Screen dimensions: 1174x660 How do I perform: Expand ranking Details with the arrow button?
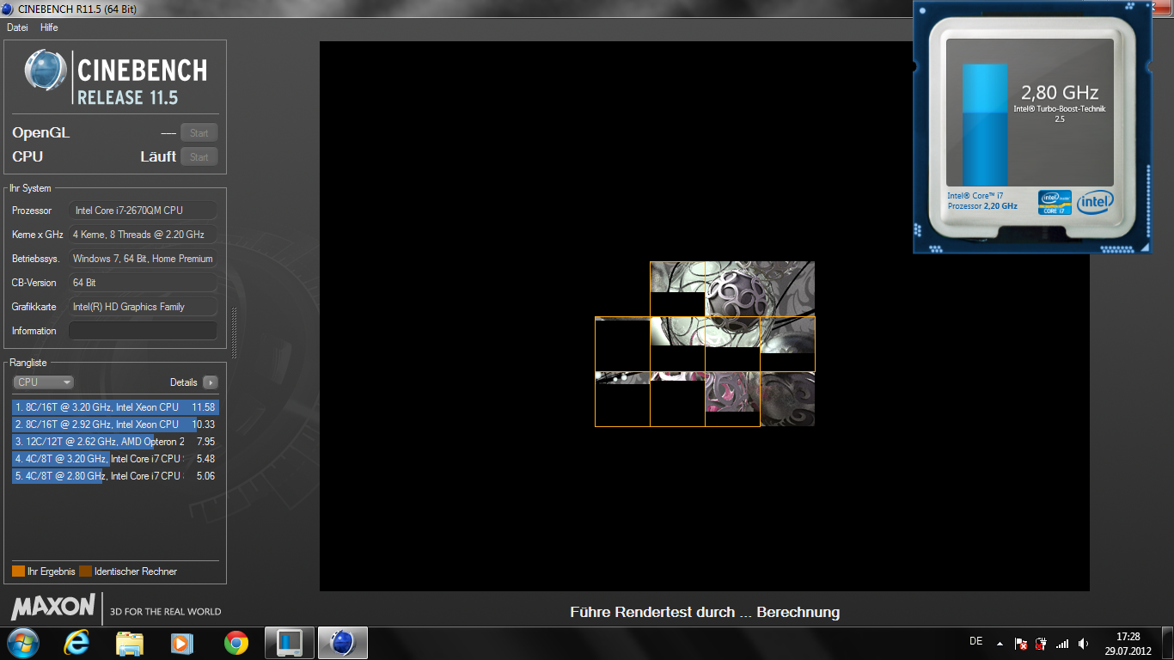[211, 382]
